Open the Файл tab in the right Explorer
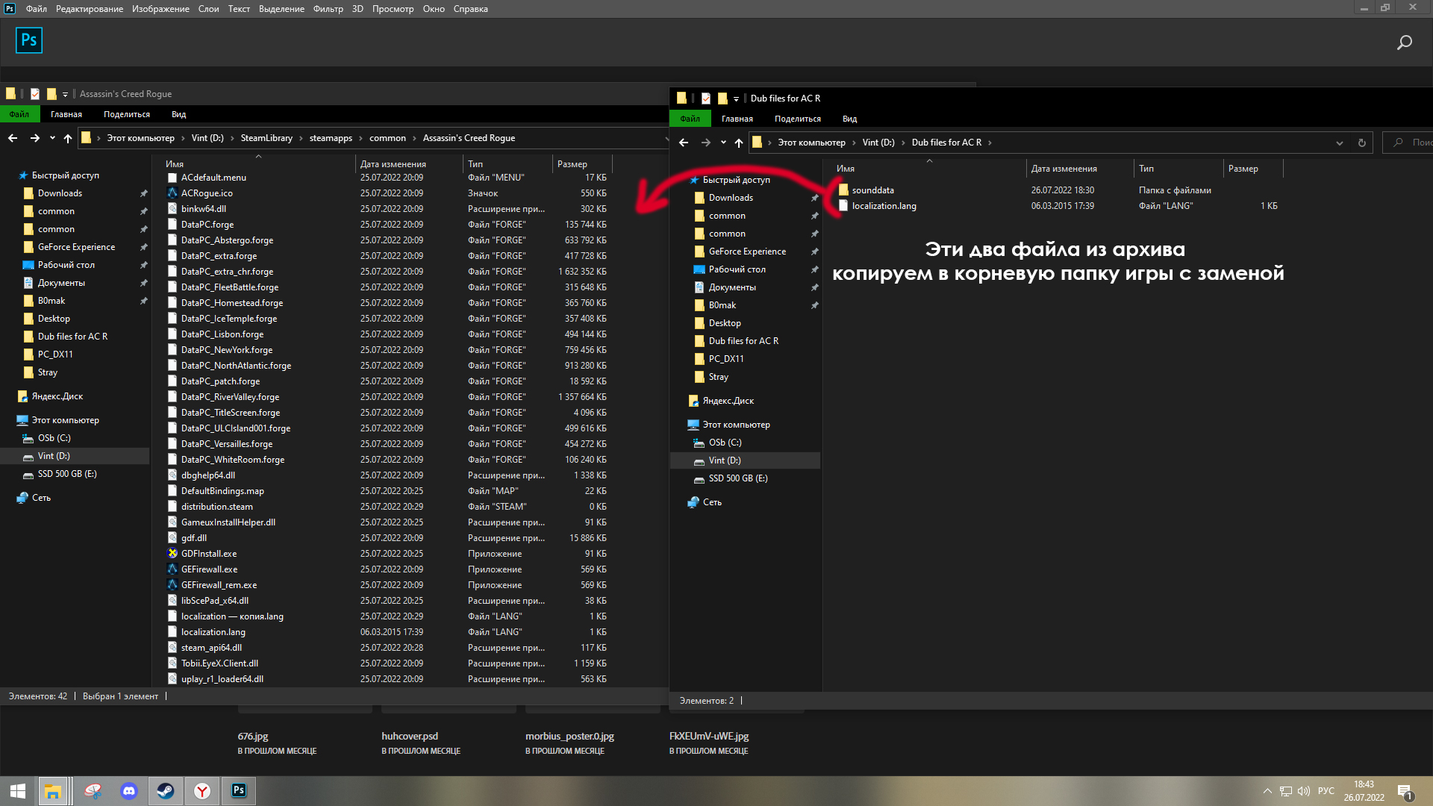This screenshot has width=1433, height=806. click(x=690, y=119)
